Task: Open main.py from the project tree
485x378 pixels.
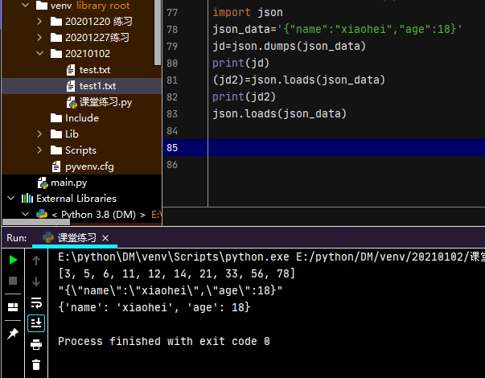Action: point(68,183)
